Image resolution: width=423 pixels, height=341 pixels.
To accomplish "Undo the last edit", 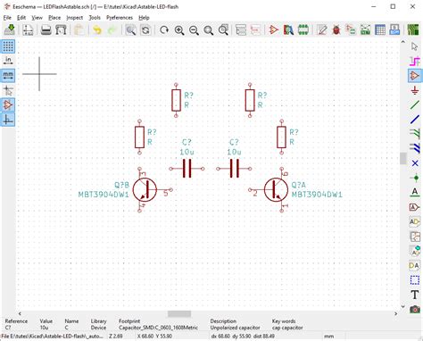I will 97,29.
